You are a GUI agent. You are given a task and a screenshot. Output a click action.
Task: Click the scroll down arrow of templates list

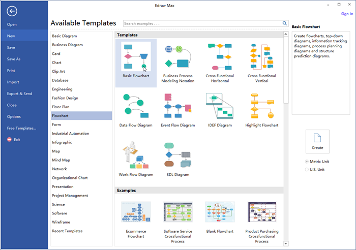(286, 243)
